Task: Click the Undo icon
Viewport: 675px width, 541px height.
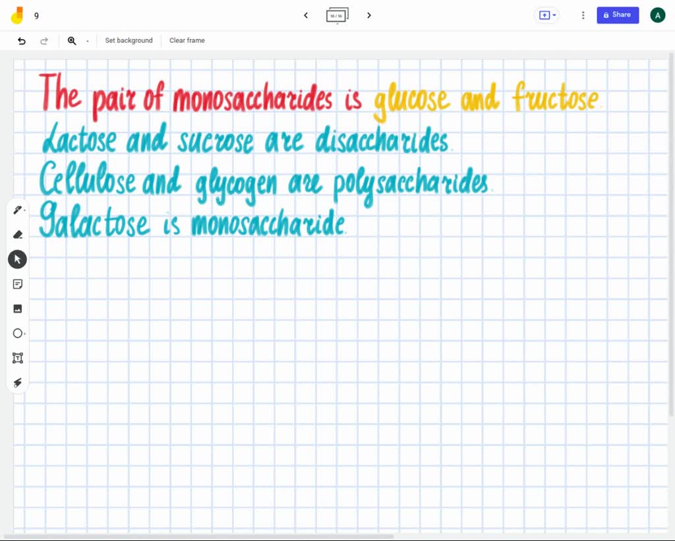Action: [20, 40]
